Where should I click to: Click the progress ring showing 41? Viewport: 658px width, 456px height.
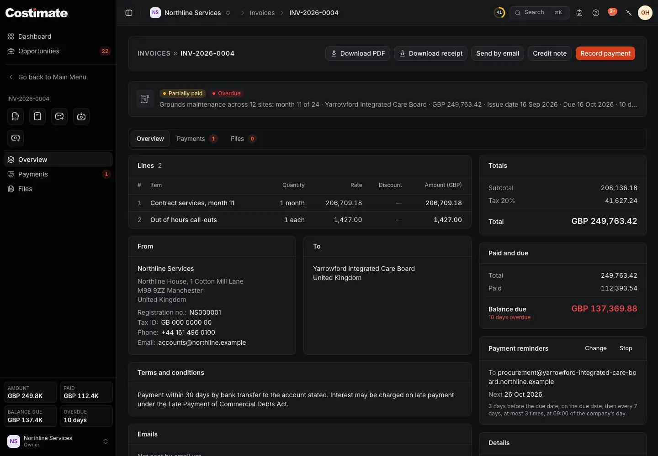click(x=499, y=13)
